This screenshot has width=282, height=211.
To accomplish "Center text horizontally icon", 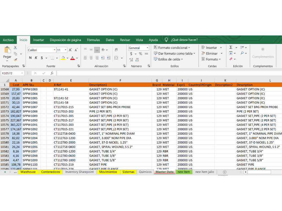I will click(x=91, y=58).
